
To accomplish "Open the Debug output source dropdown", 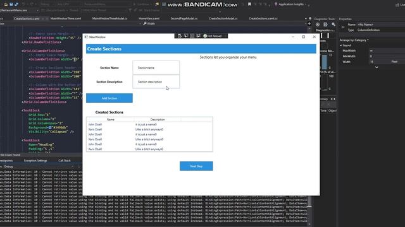I will coord(39,166).
